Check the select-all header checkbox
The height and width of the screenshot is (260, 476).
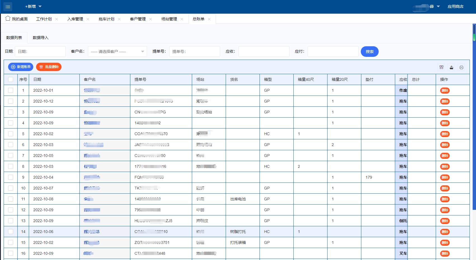(x=11, y=79)
